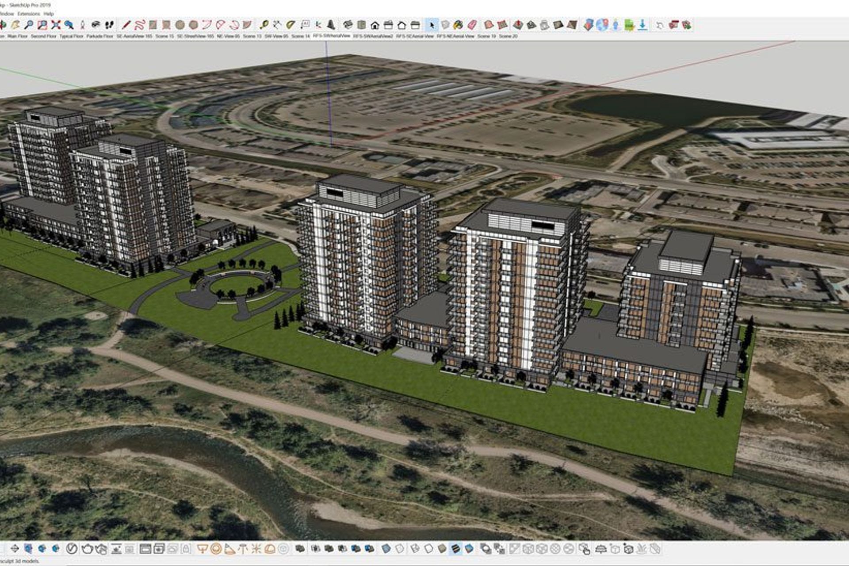Viewport: 849px width, 566px height.
Task: Activate the Orbit navigation tool
Action: pos(2,24)
